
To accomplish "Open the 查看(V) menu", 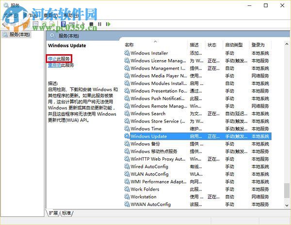I will point(50,15).
